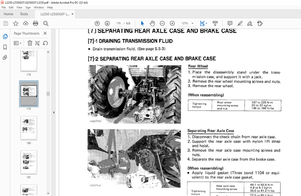Screen dimensions: 301x196
Task: Zoom out with the minus icon
Action: (x=162, y=23)
